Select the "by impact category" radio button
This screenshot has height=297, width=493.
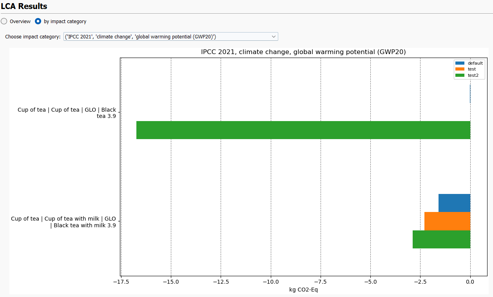point(38,21)
